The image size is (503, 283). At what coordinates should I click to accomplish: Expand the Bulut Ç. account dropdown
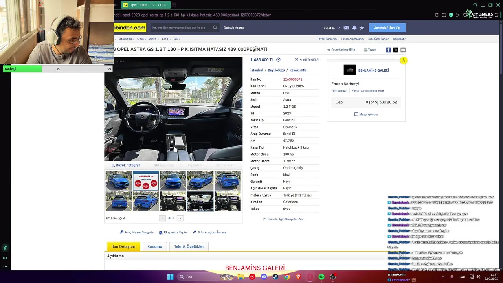tap(332, 28)
